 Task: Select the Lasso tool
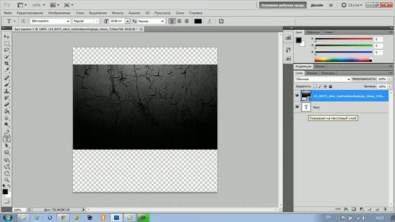7,50
